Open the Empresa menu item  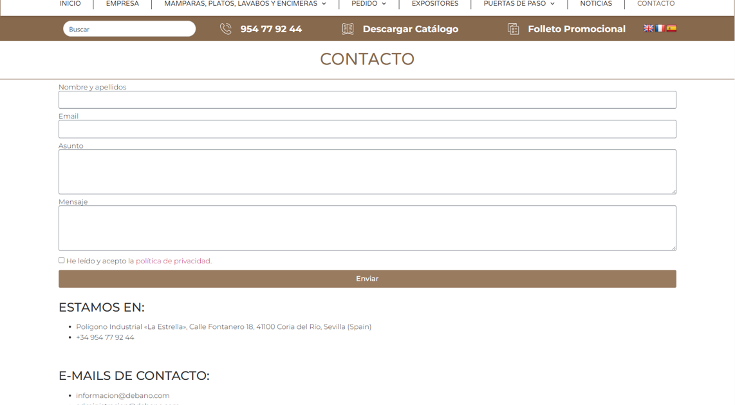point(122,4)
